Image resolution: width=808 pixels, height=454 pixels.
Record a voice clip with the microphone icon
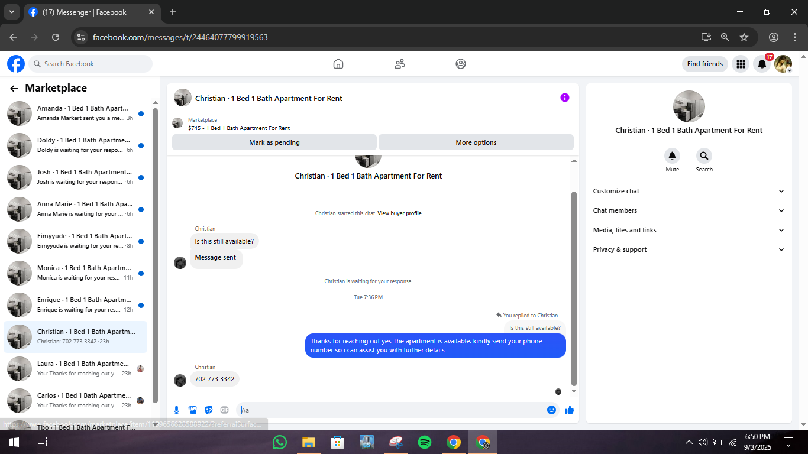click(176, 410)
